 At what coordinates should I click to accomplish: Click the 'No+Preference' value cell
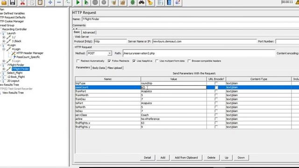[173, 119]
